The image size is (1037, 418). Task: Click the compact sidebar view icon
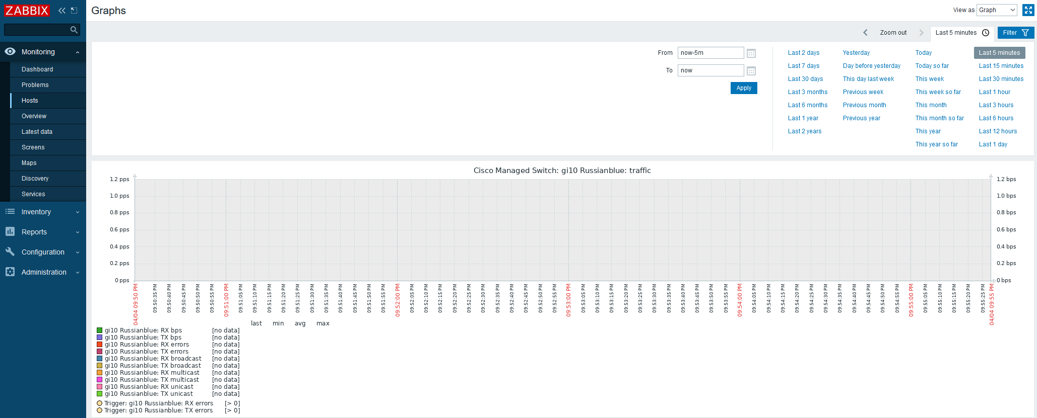(x=74, y=11)
